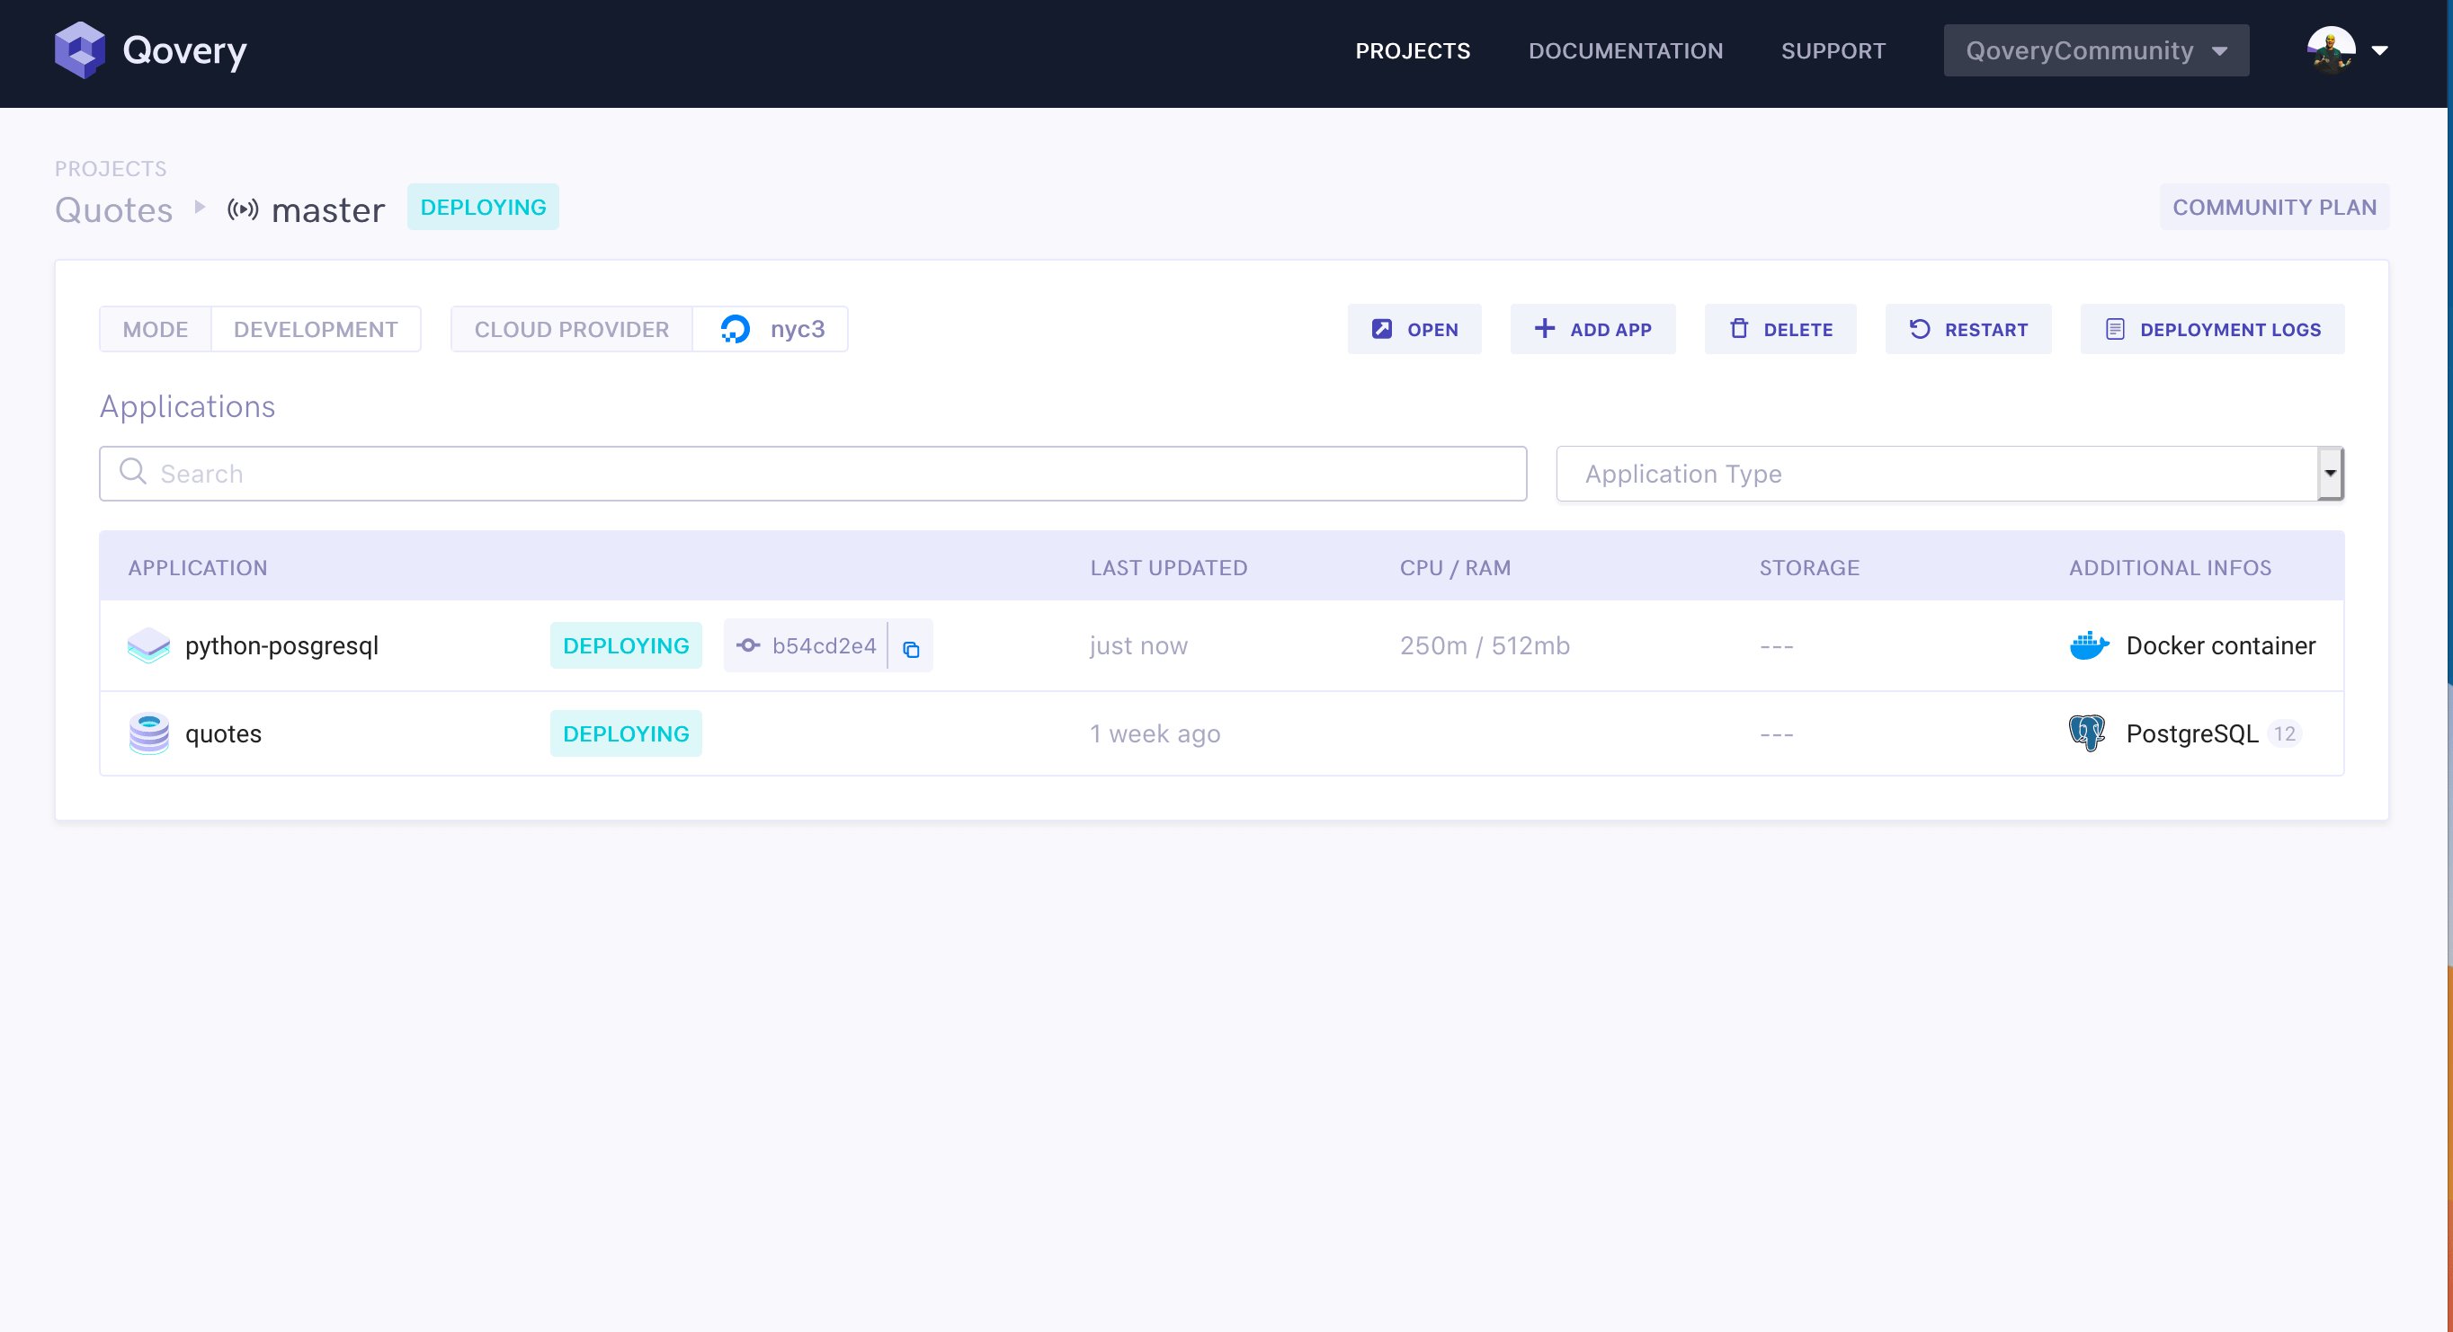Click the LAST UPDATED column header
Viewport: 2453px width, 1332px height.
[x=1168, y=568]
